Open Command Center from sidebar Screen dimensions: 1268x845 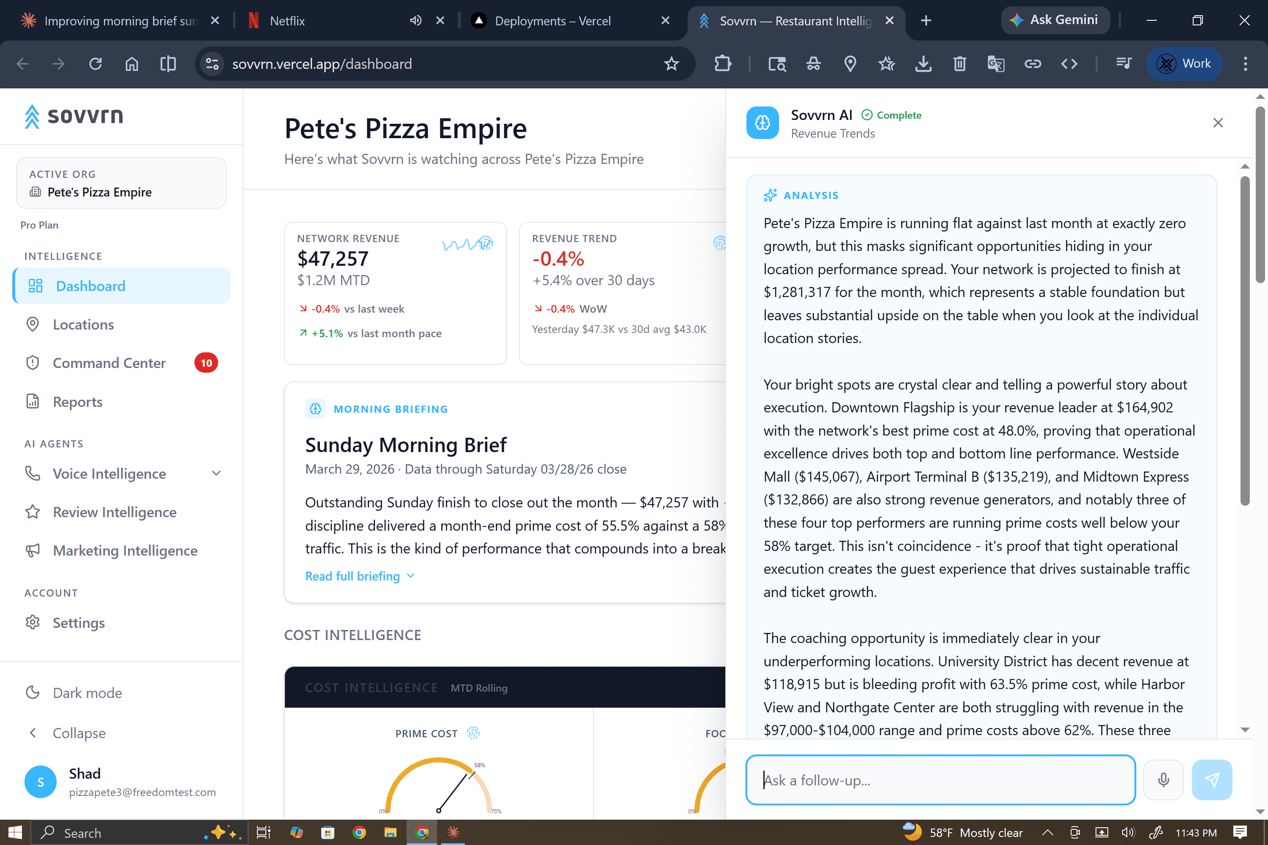point(109,363)
